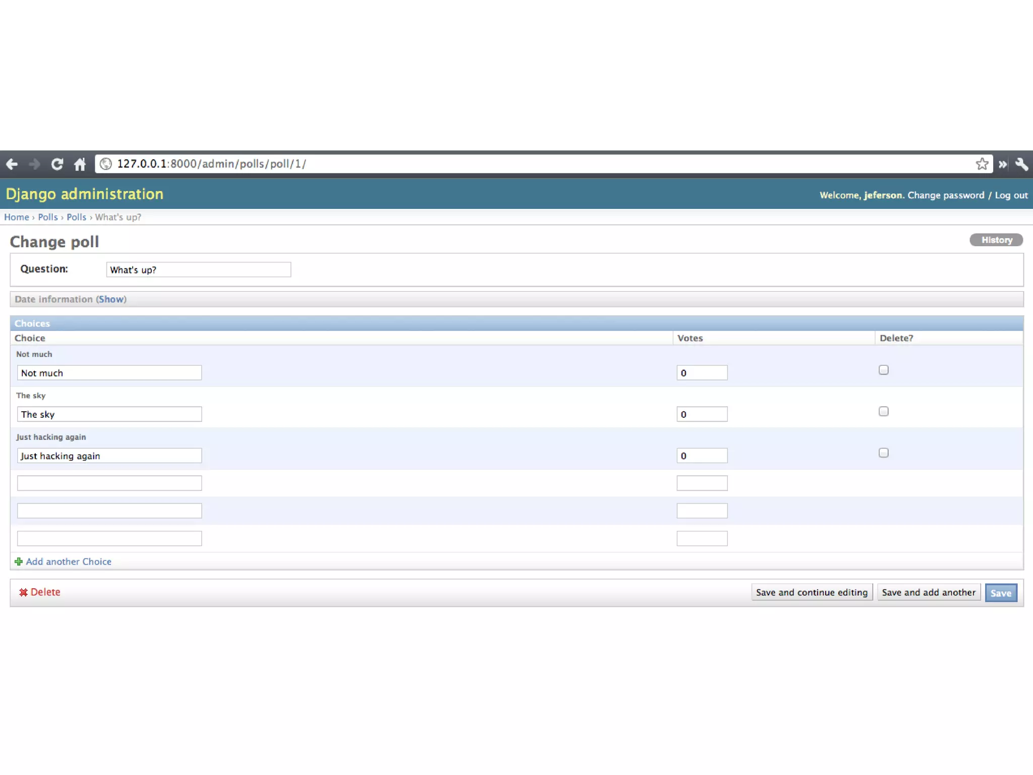Click the blue Save button
1033x775 pixels.
(1001, 593)
